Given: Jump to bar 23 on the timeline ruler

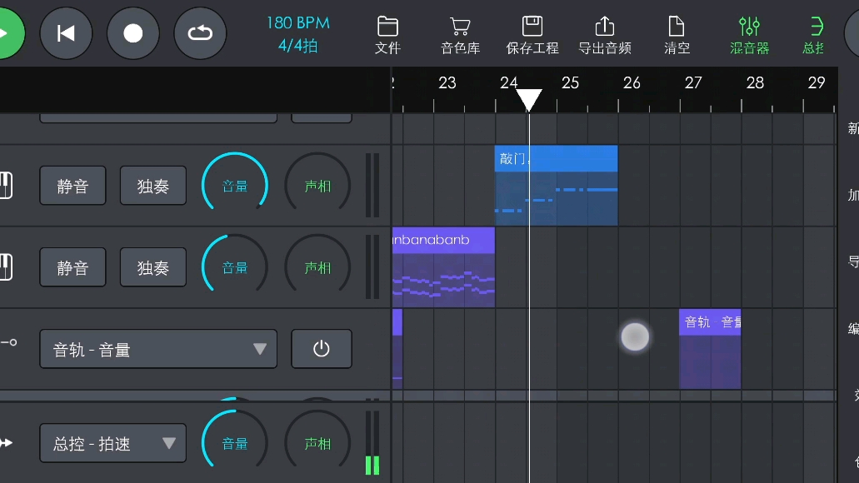Looking at the screenshot, I should click(x=447, y=82).
